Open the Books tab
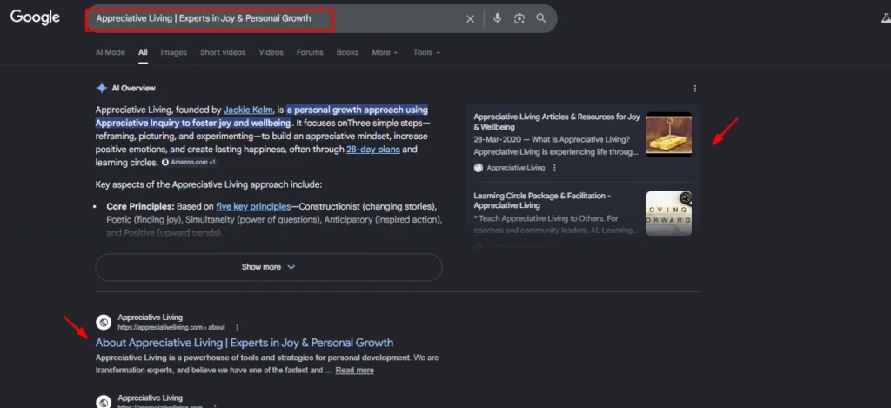 click(x=347, y=52)
